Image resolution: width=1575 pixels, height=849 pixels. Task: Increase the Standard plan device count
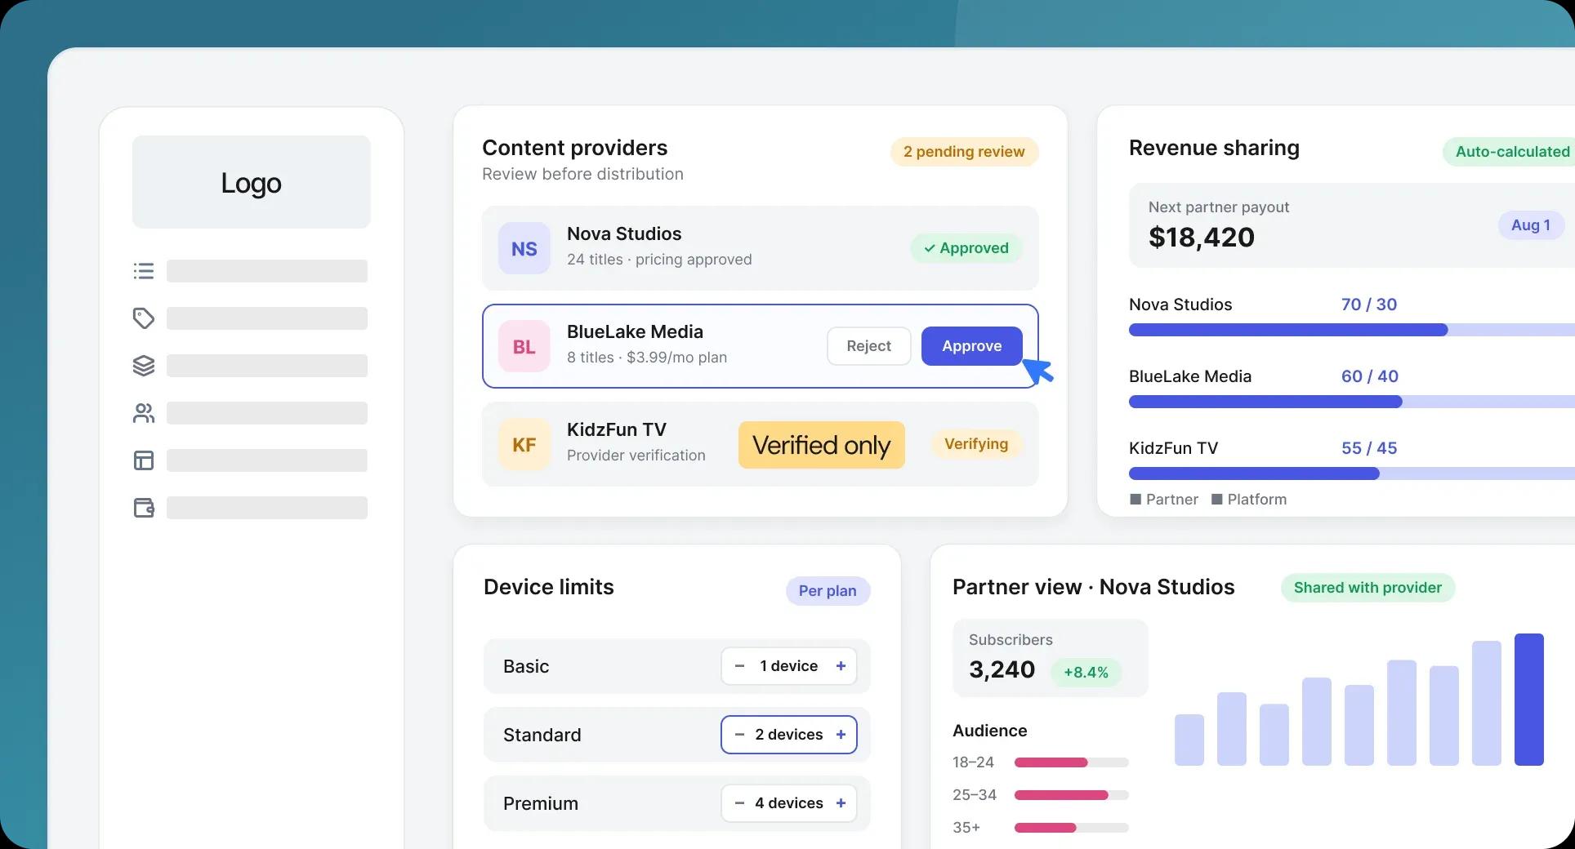click(x=841, y=735)
